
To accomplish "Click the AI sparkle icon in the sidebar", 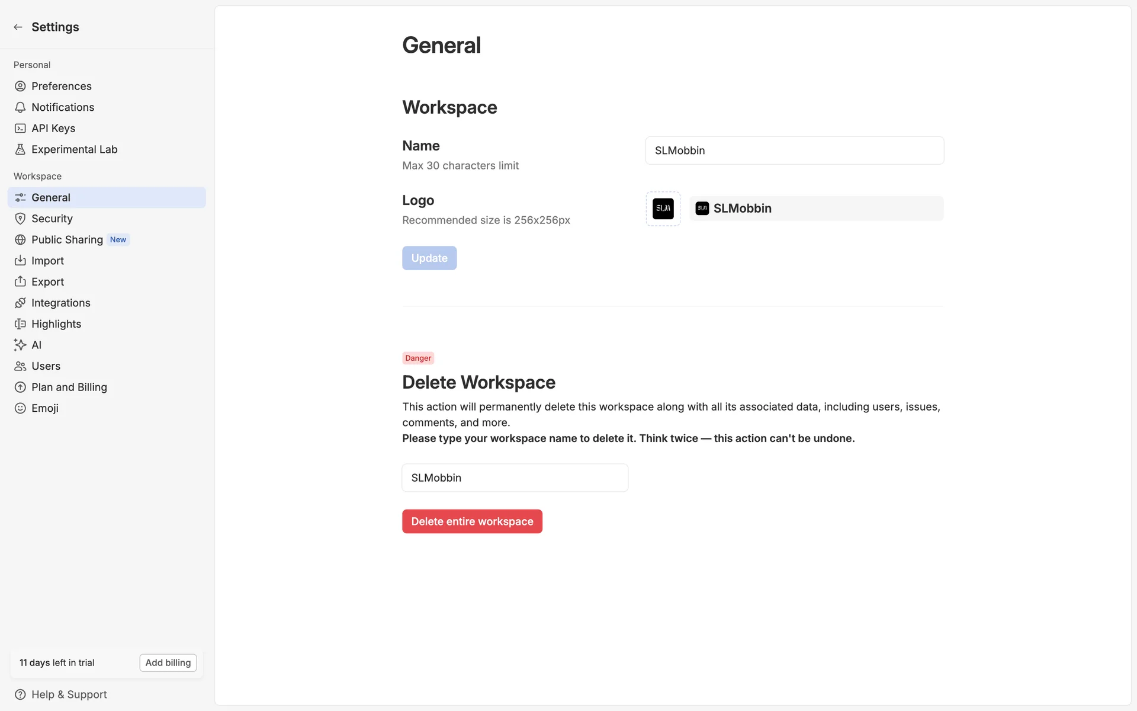I will [x=20, y=345].
